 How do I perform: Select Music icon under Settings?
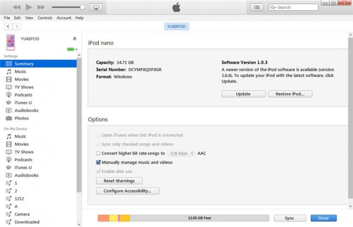coord(9,72)
